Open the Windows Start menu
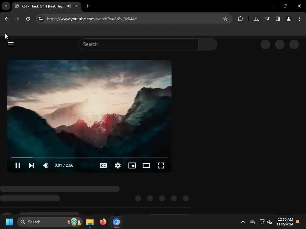The image size is (306, 229). [10, 222]
